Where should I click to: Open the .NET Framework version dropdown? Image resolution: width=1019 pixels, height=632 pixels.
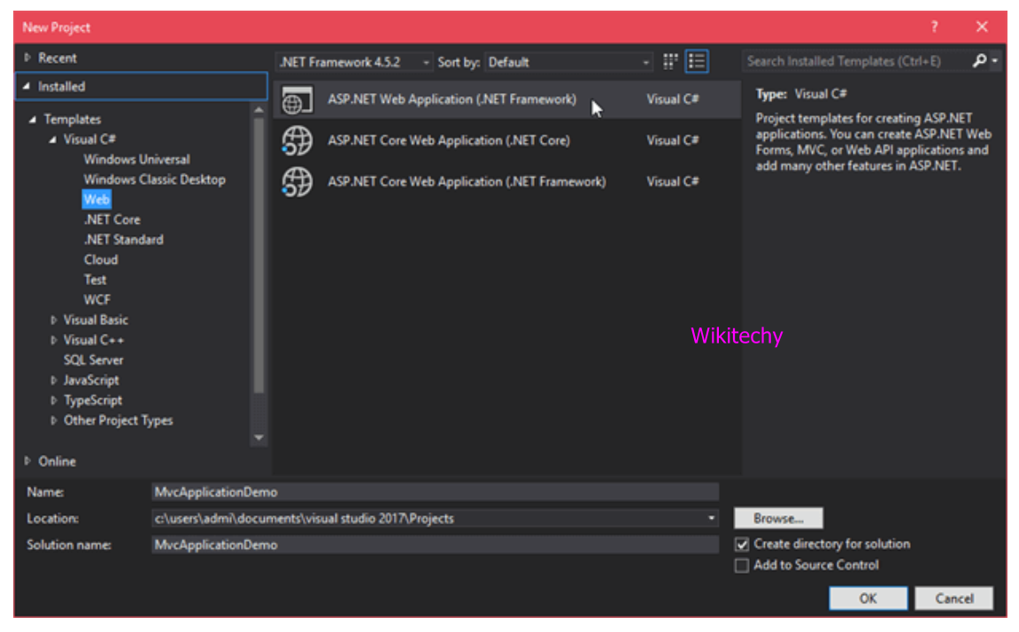click(x=354, y=62)
